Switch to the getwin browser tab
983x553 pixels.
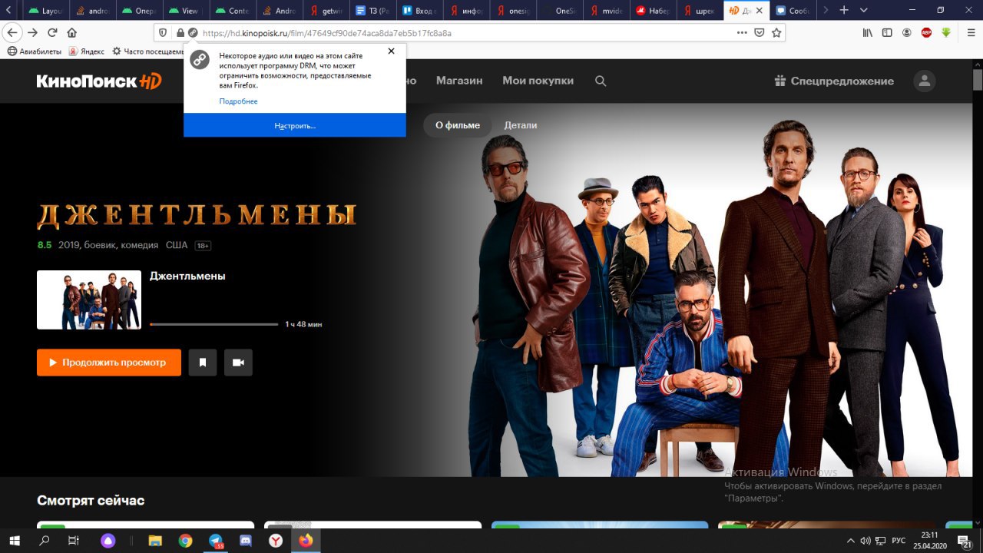(327, 11)
